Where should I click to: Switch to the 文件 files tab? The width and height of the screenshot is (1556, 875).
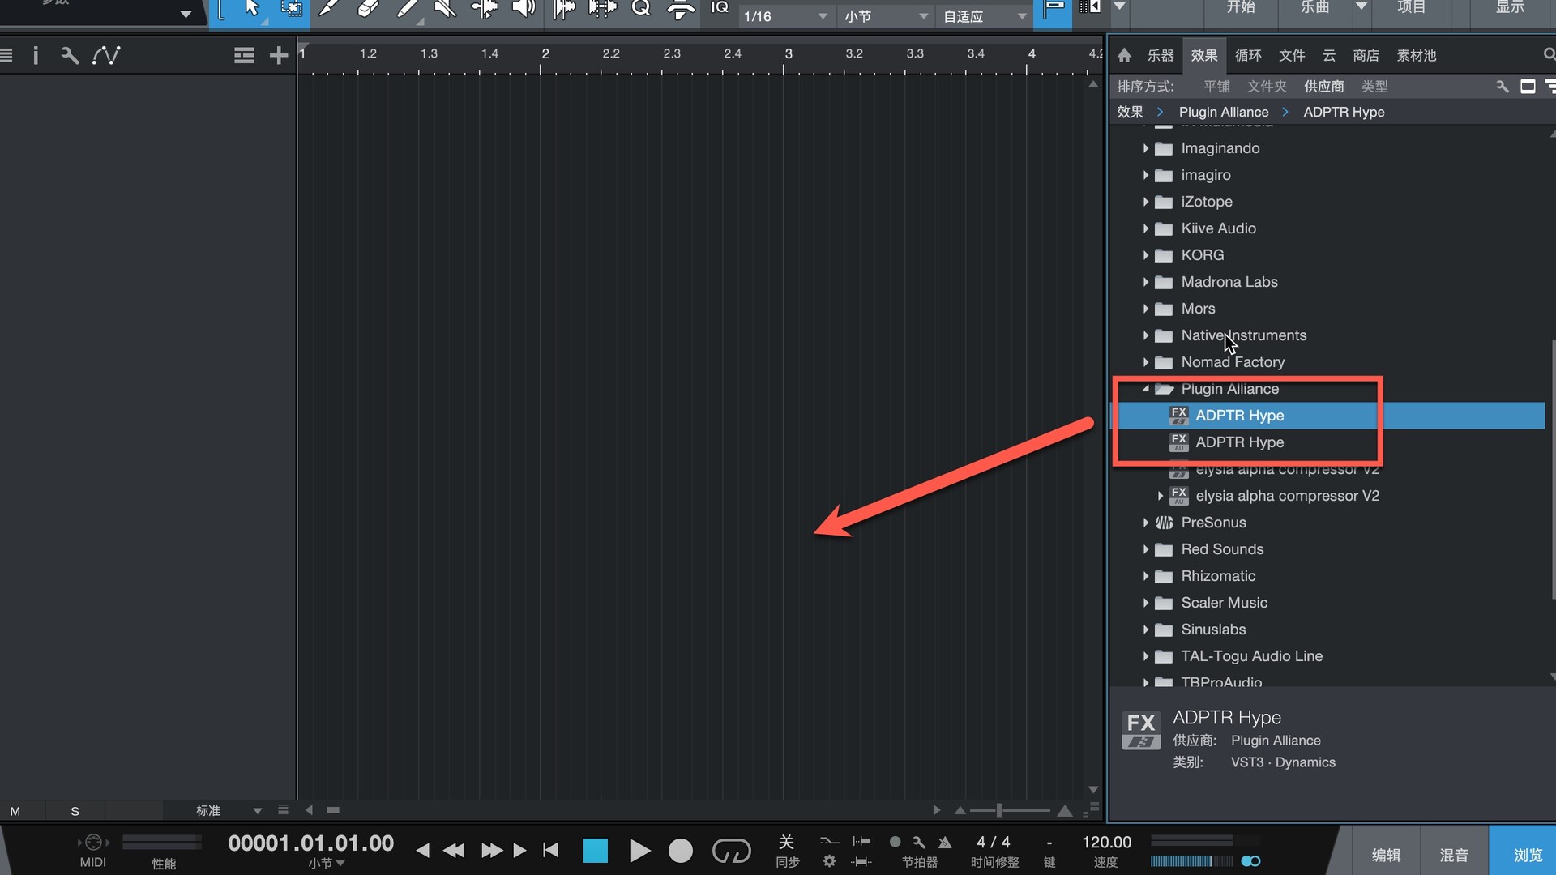[x=1292, y=55]
